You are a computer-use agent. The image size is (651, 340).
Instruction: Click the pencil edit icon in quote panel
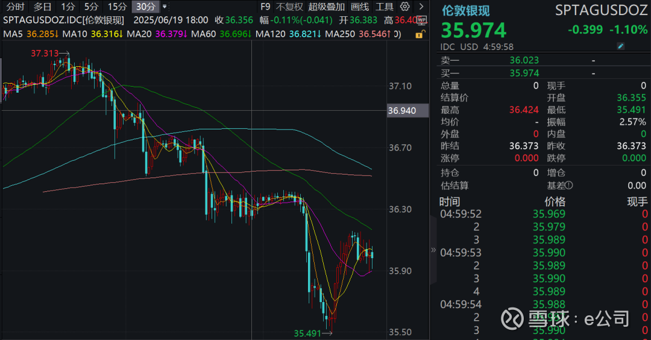[x=621, y=46]
